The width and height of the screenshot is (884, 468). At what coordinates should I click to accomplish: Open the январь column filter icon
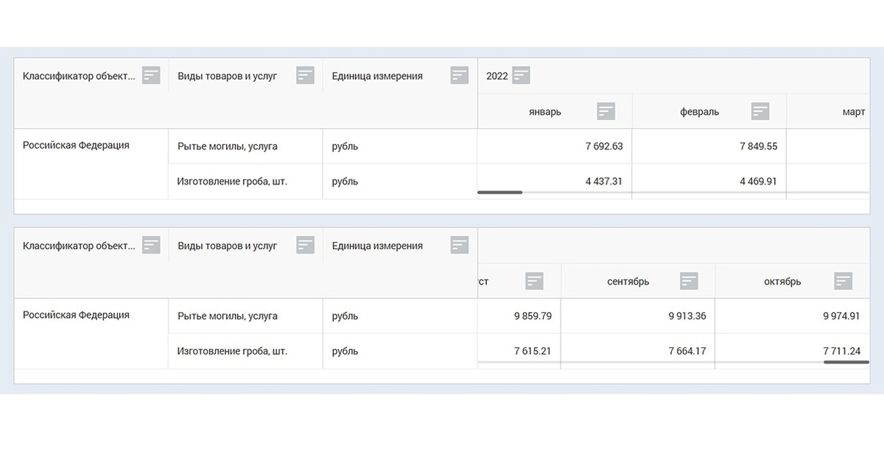click(606, 111)
